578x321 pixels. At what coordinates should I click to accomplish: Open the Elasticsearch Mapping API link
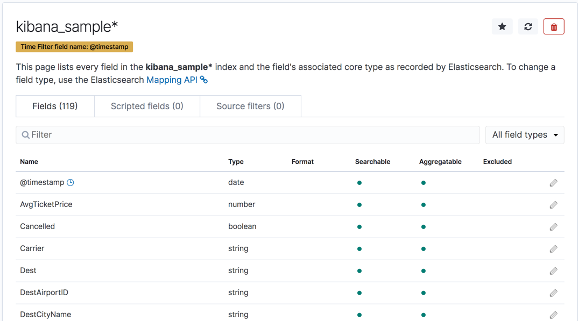click(x=171, y=80)
